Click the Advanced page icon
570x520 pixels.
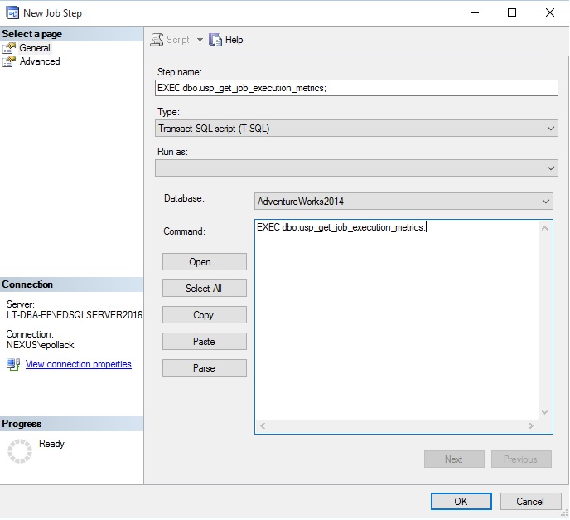pyautogui.click(x=9, y=61)
